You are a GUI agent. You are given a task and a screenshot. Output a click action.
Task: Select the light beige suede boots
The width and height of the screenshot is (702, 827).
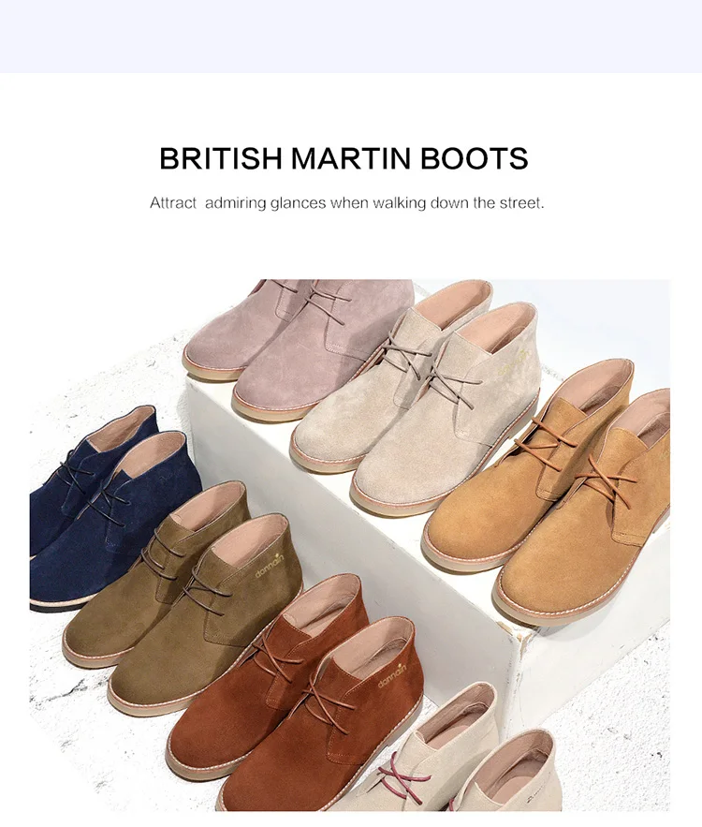pyautogui.click(x=417, y=401)
